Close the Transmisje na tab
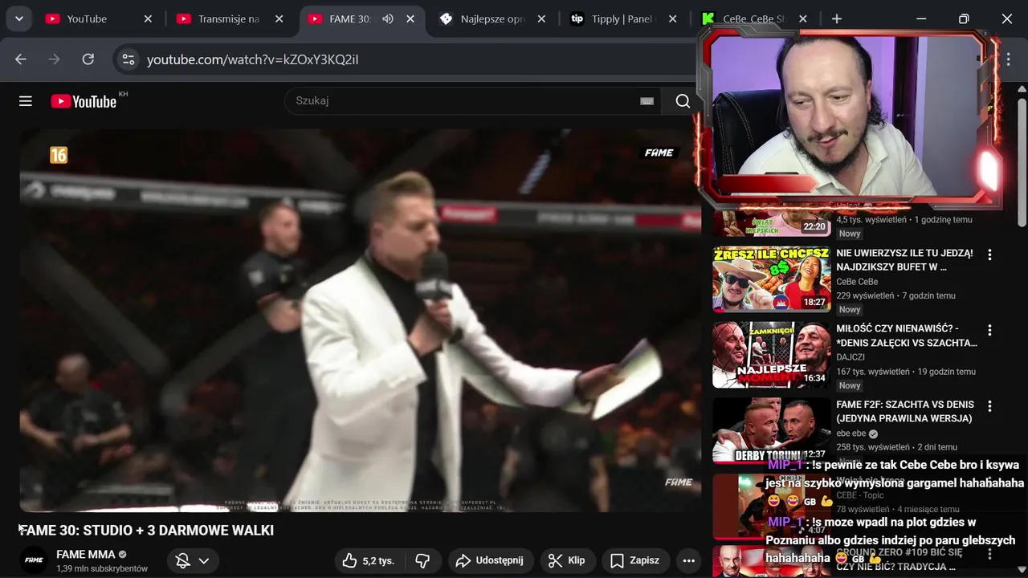 coord(279,18)
